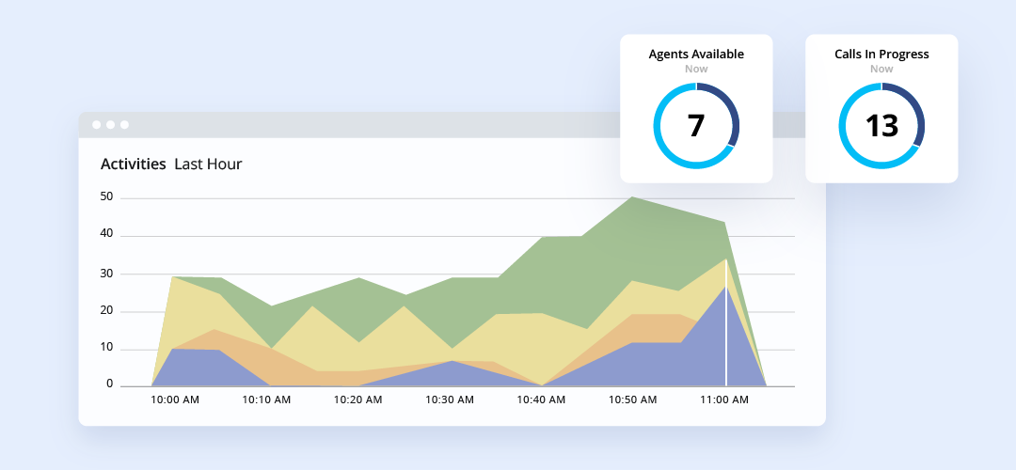Open the Last Hour time range selector
Viewport: 1016px width, 470px height.
[208, 164]
